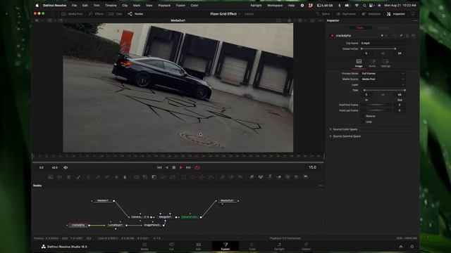This screenshot has height=253, width=451.
Task: Switch to the Color page
Action: pyautogui.click(x=252, y=247)
